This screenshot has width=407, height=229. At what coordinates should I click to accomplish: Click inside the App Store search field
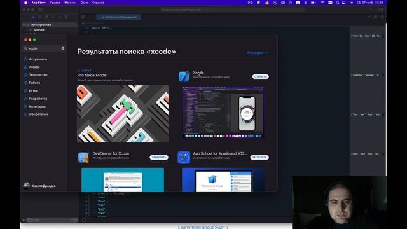point(44,48)
